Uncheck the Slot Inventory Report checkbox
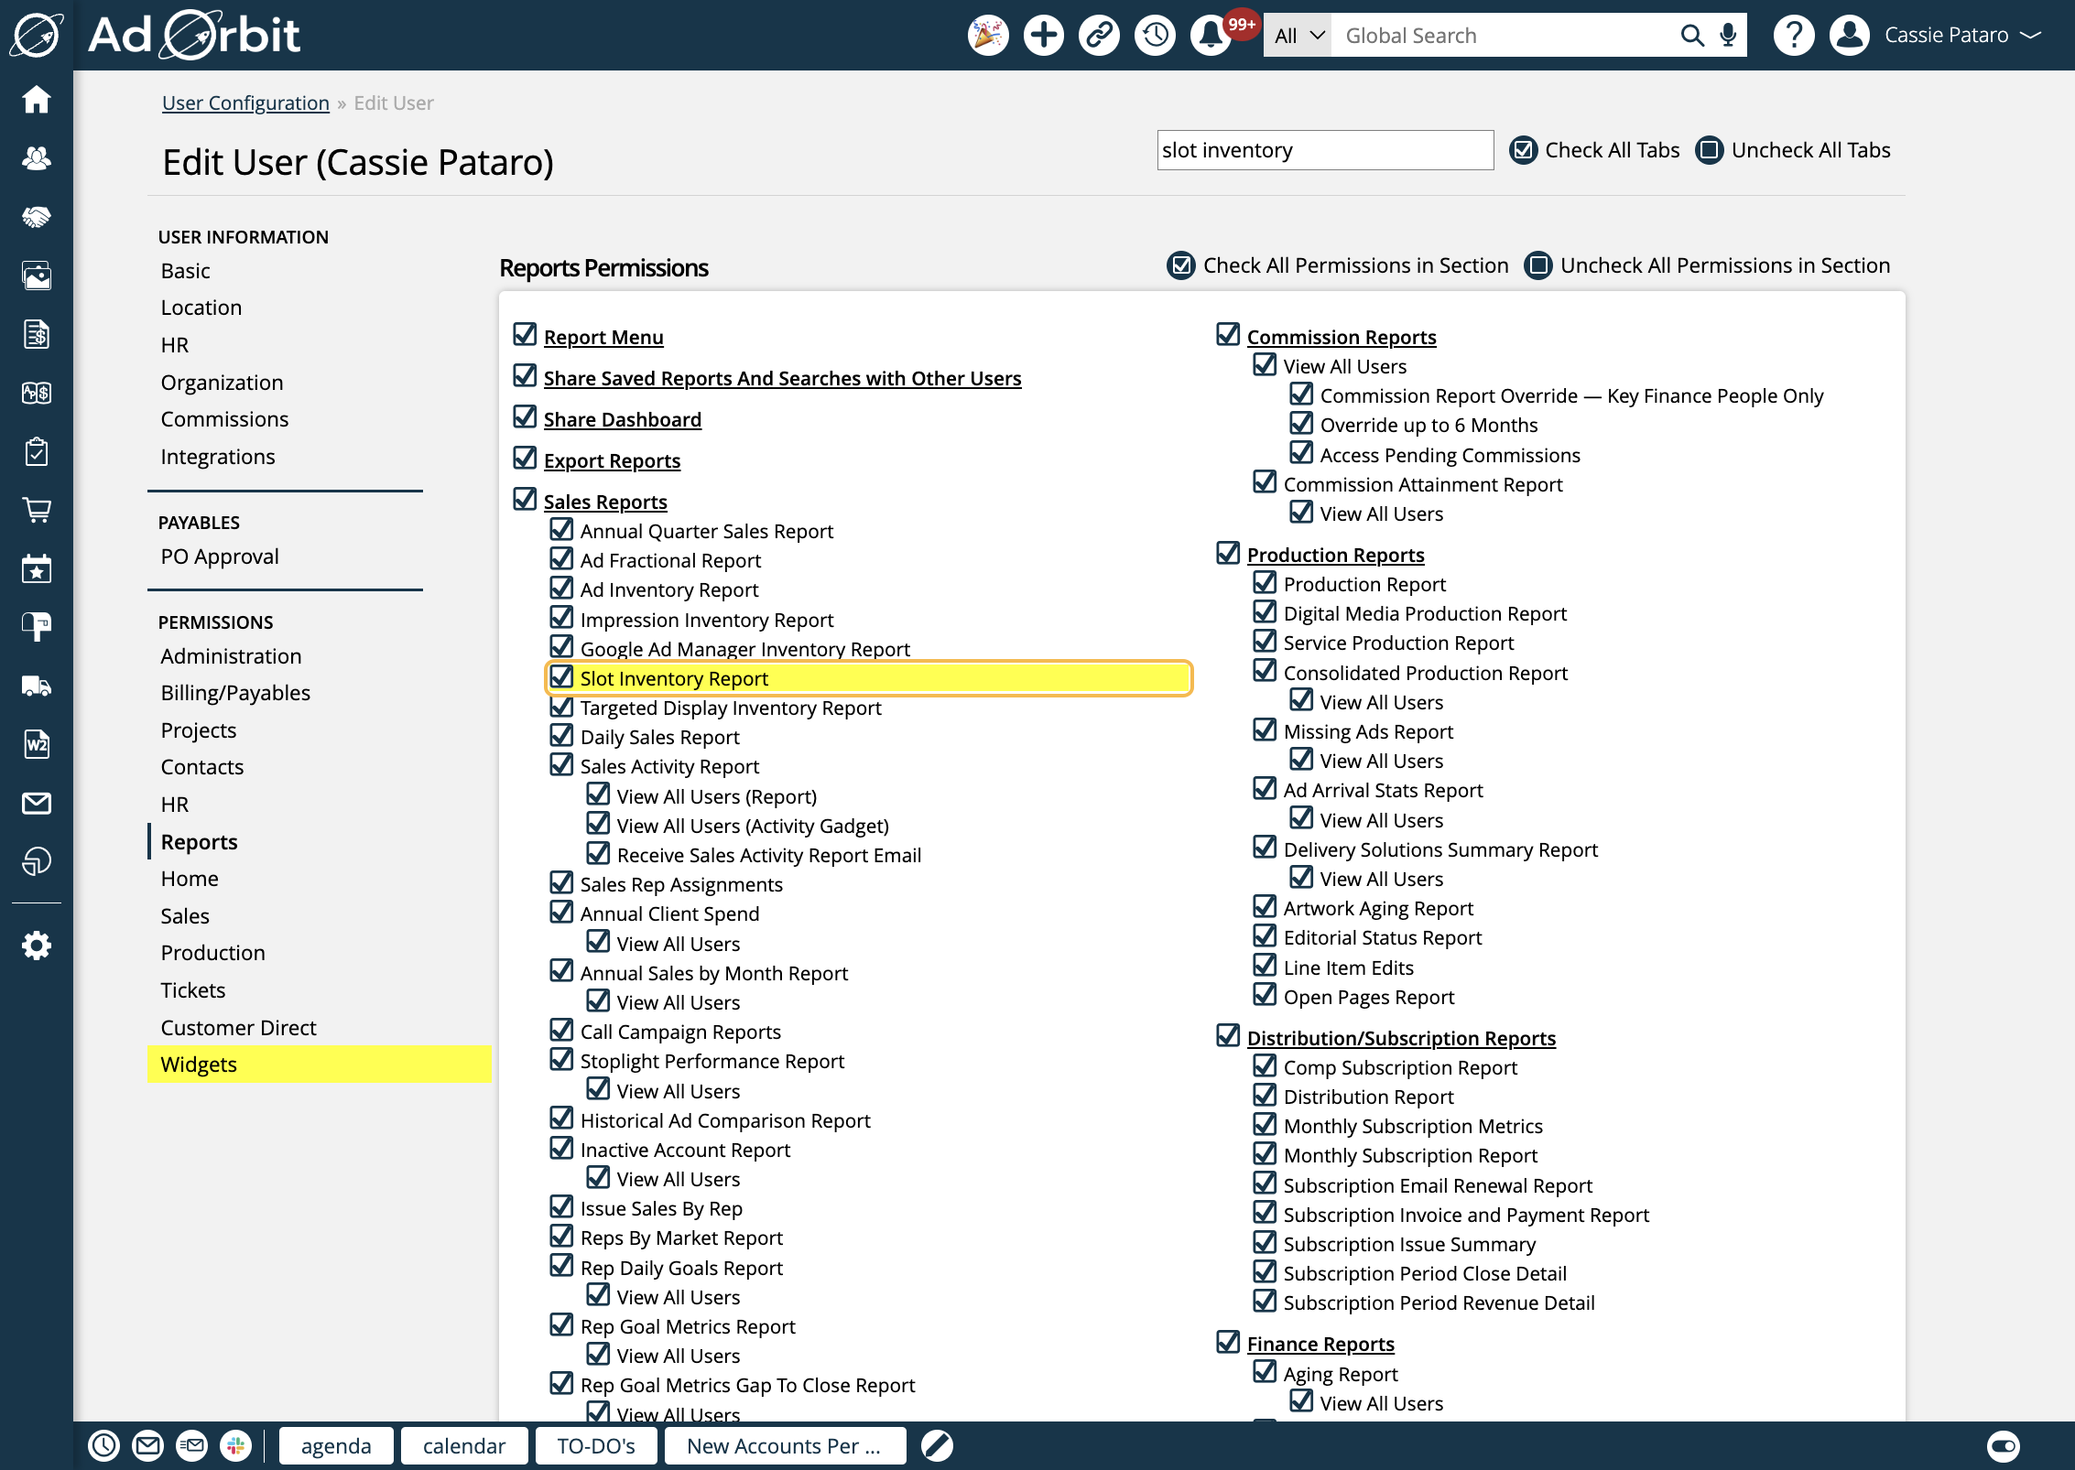This screenshot has height=1470, width=2075. click(x=561, y=677)
